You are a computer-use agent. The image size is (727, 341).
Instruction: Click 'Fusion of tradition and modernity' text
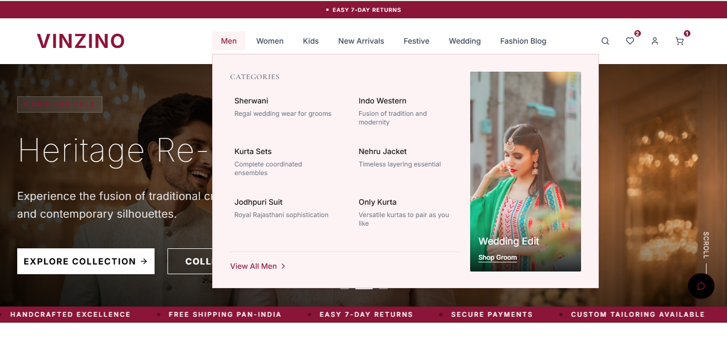[x=393, y=118]
